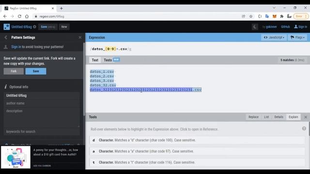The image size is (310, 174).
Task: Open the MetaMask fox extension
Action: point(275,16)
